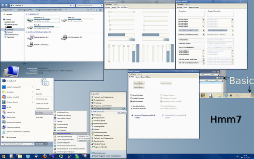The width and height of the screenshot is (254, 159).
Task: Open USB DVD Downloadtool für Windows 7
Action: tap(17, 132)
